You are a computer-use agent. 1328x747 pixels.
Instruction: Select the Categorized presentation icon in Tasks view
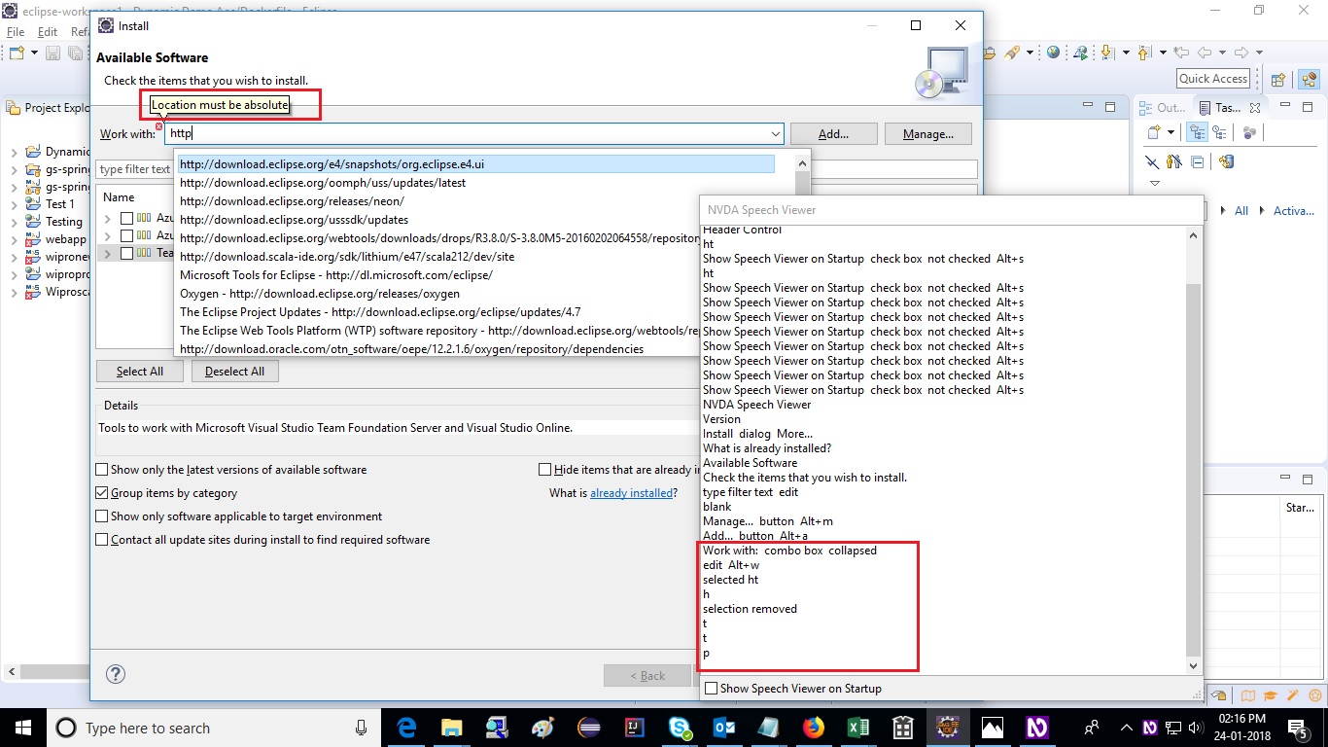pyautogui.click(x=1197, y=131)
